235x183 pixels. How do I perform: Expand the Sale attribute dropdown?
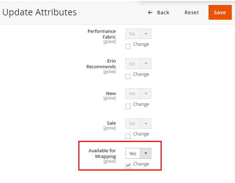138,124
